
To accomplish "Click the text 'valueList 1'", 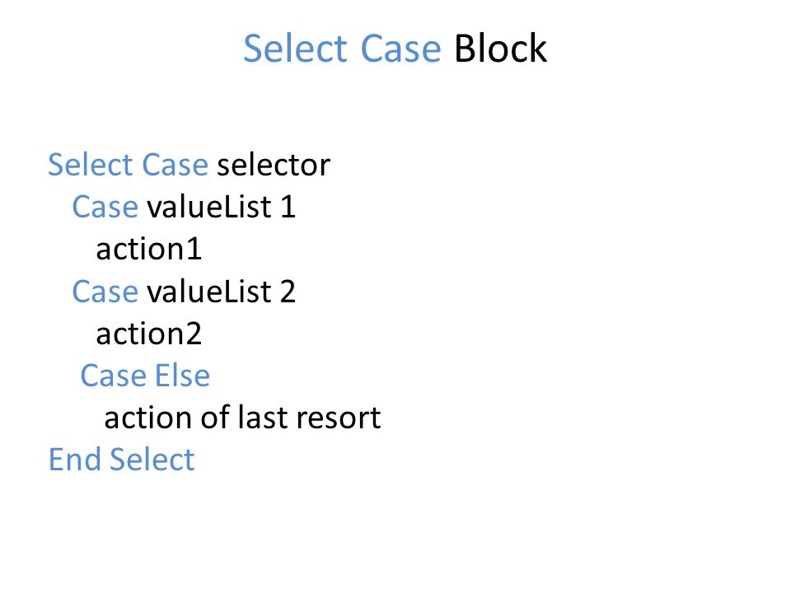I will click(221, 207).
